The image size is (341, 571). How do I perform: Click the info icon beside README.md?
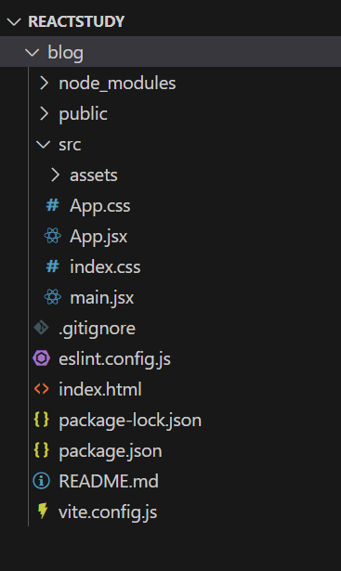(x=41, y=481)
